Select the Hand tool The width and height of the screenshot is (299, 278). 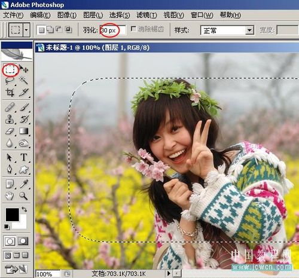(x=10, y=196)
